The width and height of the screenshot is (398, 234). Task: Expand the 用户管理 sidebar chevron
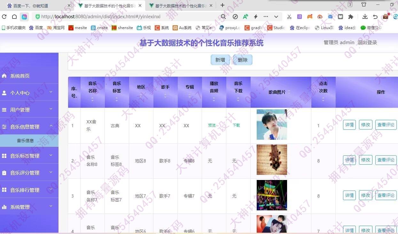(51, 109)
